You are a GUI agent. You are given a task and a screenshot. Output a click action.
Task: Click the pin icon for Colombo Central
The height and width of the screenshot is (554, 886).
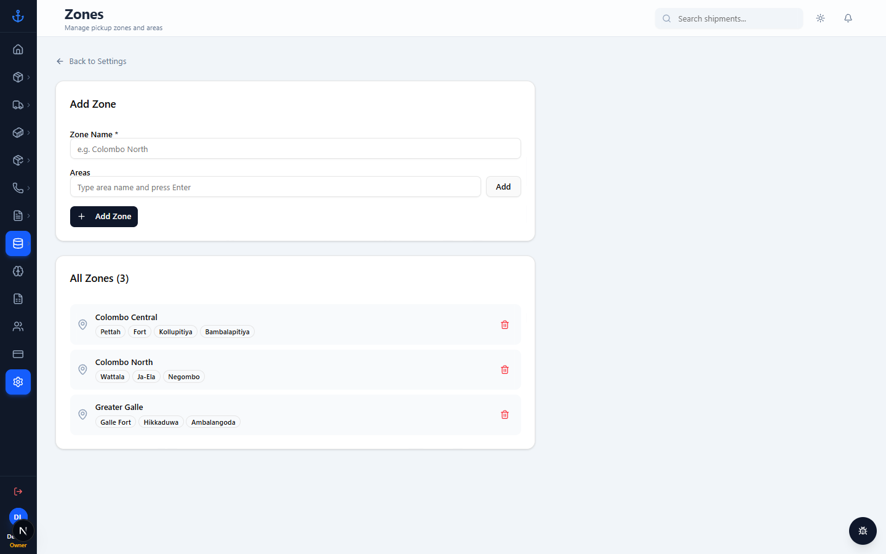82,324
